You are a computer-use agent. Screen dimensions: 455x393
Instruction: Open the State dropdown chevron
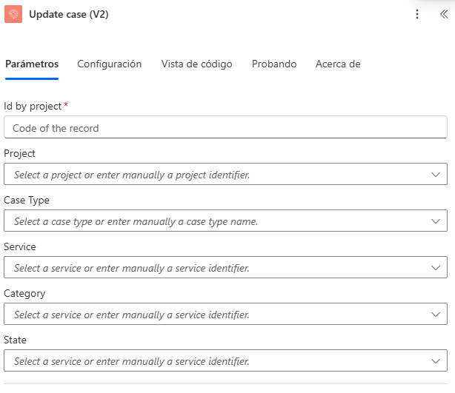[x=436, y=361]
